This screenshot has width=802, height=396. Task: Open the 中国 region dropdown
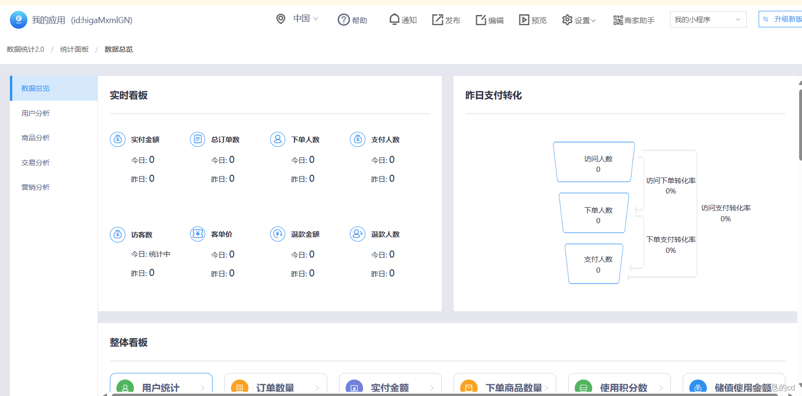point(306,19)
